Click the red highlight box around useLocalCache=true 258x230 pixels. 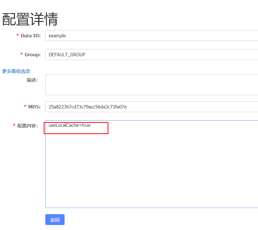point(76,128)
